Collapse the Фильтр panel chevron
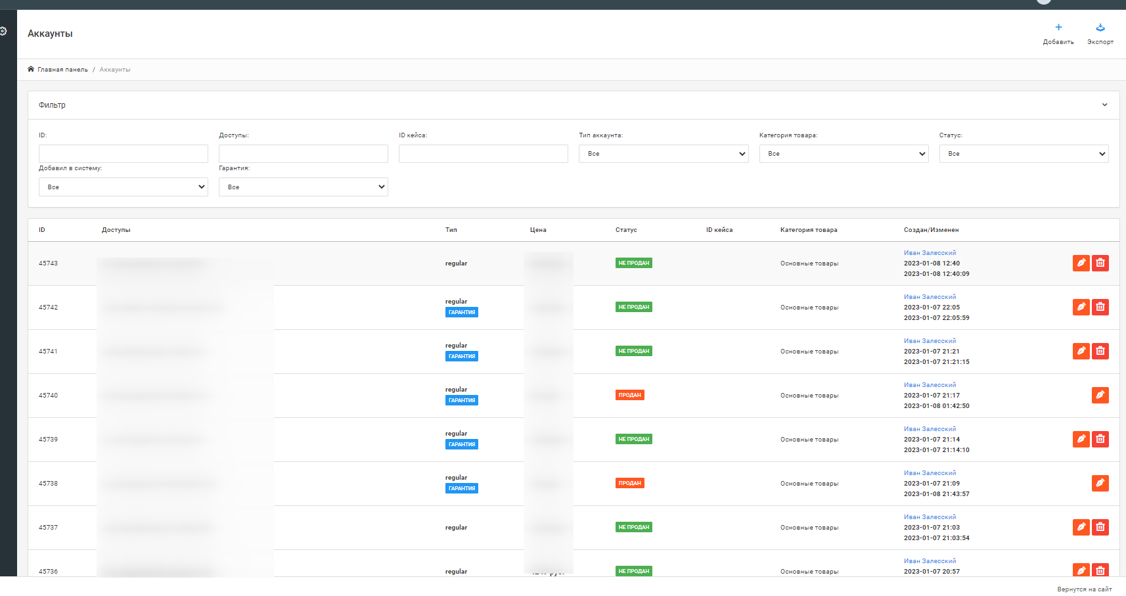The height and width of the screenshot is (596, 1126). pyautogui.click(x=1104, y=105)
